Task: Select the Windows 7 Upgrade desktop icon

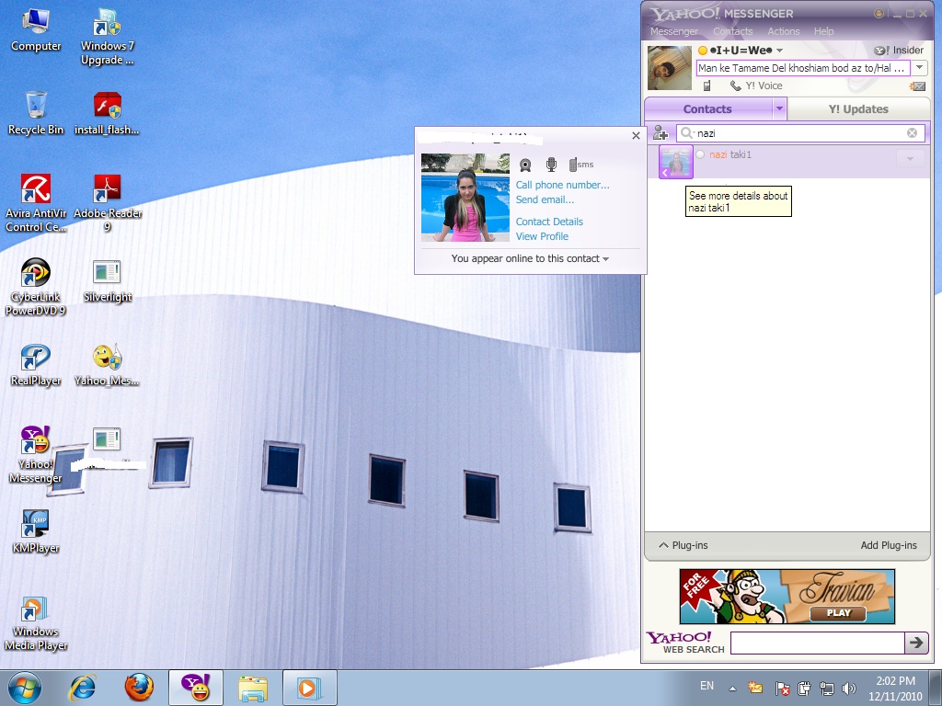Action: click(x=107, y=36)
